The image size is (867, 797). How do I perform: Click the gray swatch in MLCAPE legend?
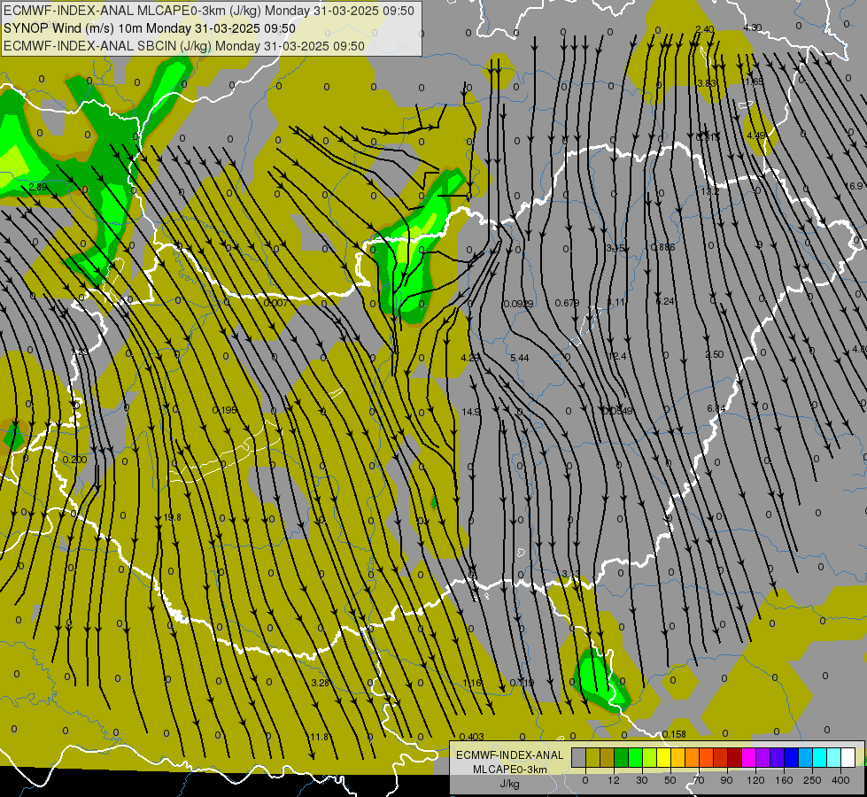(x=578, y=757)
